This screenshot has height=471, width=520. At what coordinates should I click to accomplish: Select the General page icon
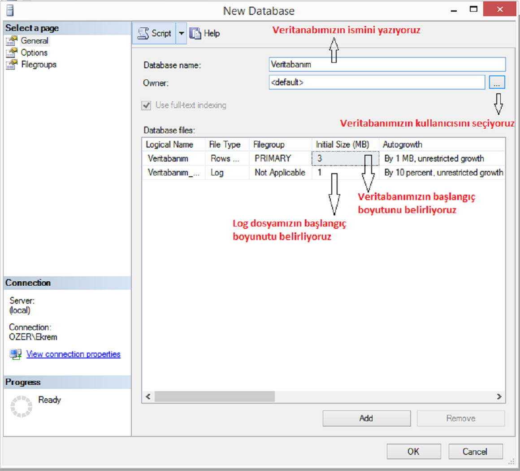[x=12, y=41]
